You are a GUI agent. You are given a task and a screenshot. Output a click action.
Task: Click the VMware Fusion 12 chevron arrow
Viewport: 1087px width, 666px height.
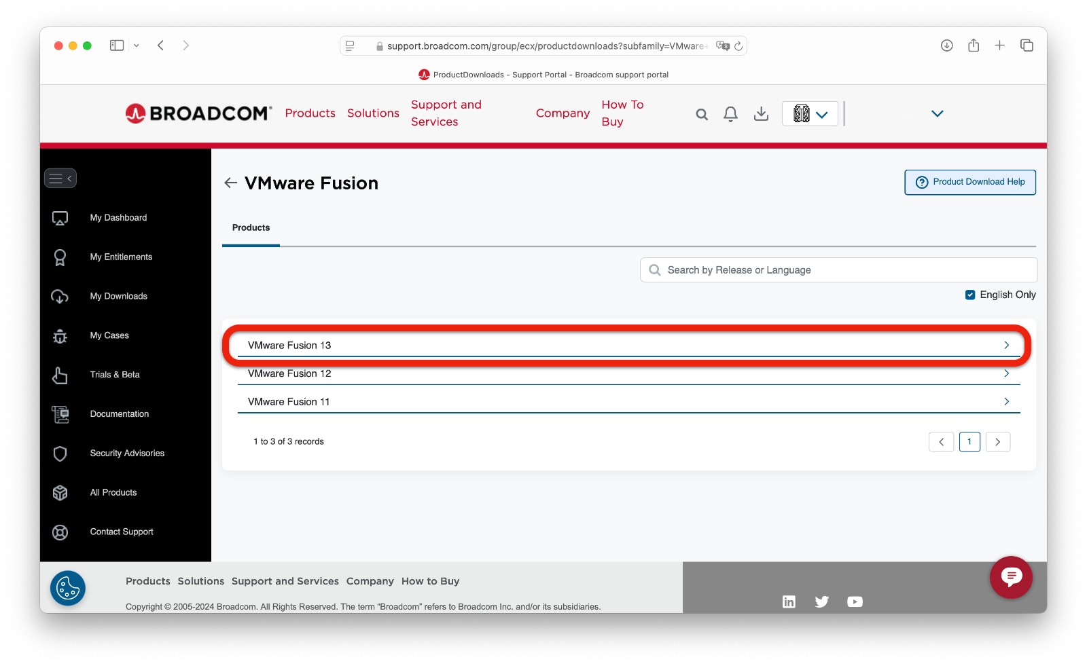(x=1006, y=373)
